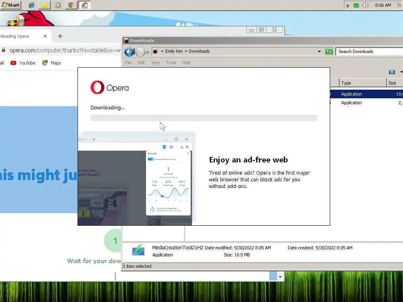Go back in Downloads explorer window
403x302 pixels.
click(129, 52)
